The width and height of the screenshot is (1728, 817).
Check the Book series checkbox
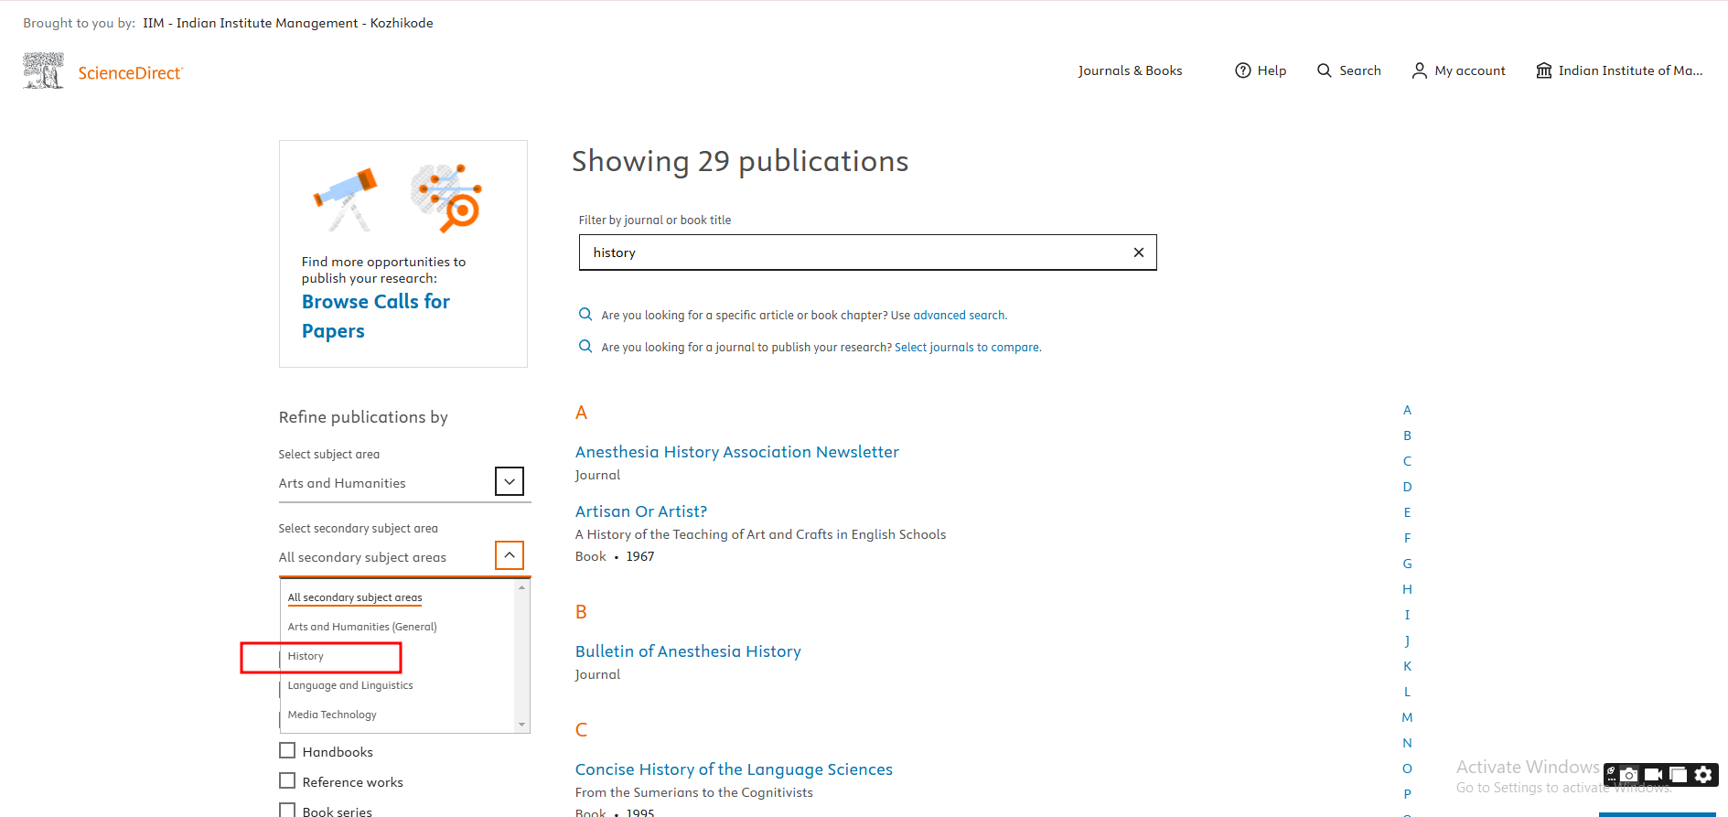point(287,811)
